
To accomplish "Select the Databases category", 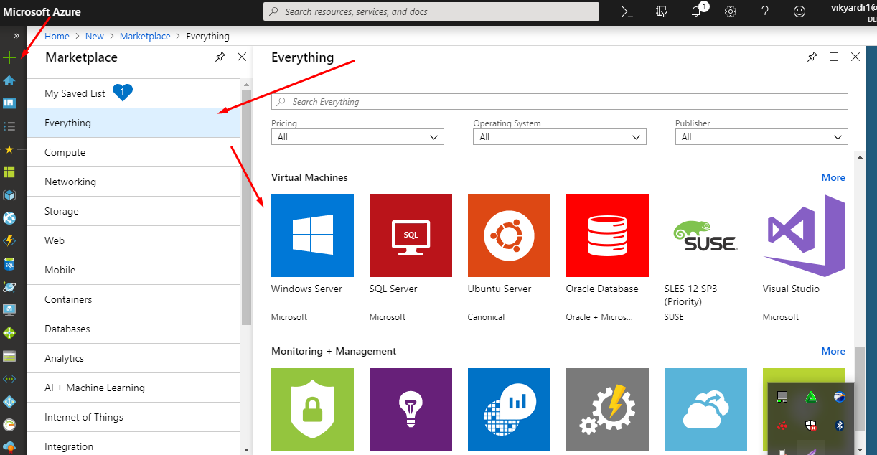I will [133, 329].
